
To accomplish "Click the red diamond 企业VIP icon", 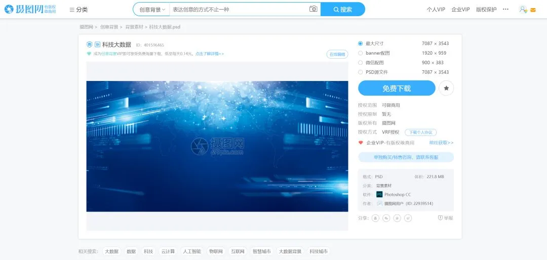I will click(x=361, y=143).
